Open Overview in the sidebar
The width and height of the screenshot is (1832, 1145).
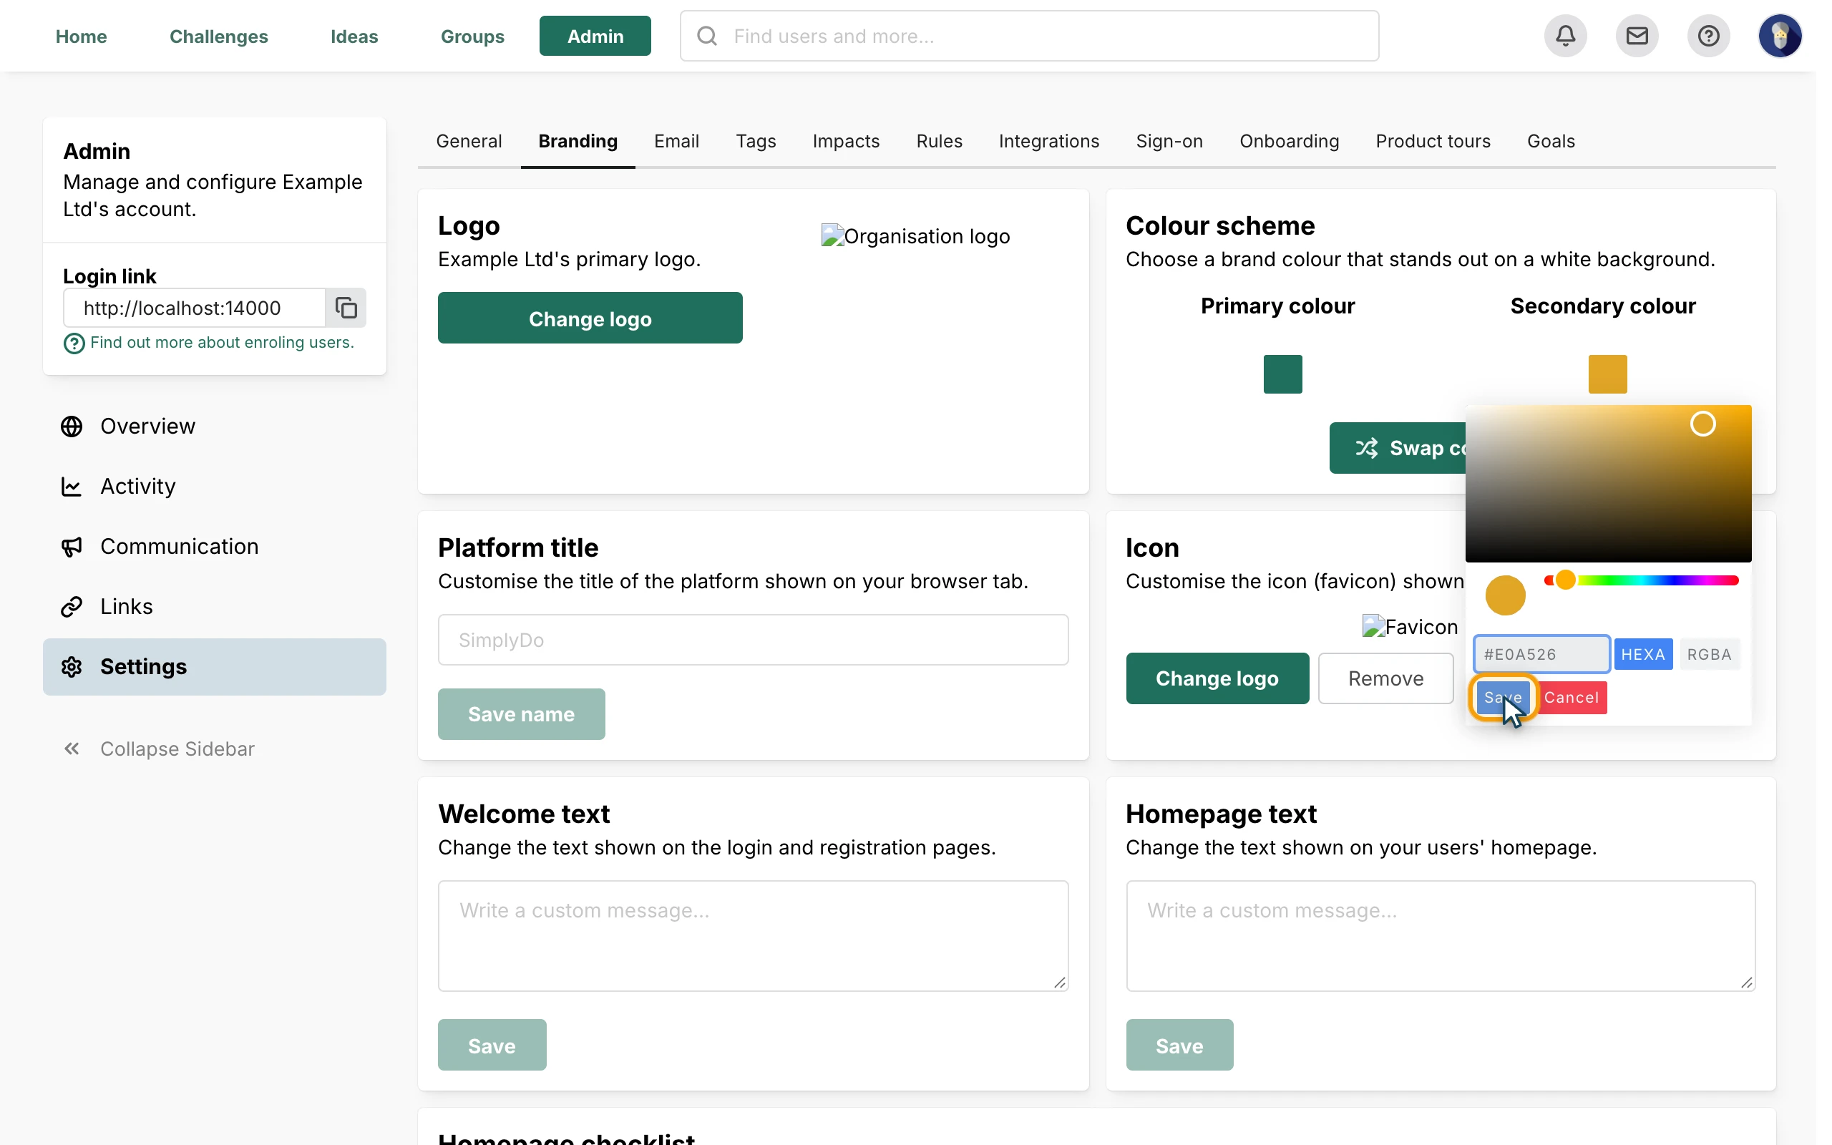(x=214, y=427)
